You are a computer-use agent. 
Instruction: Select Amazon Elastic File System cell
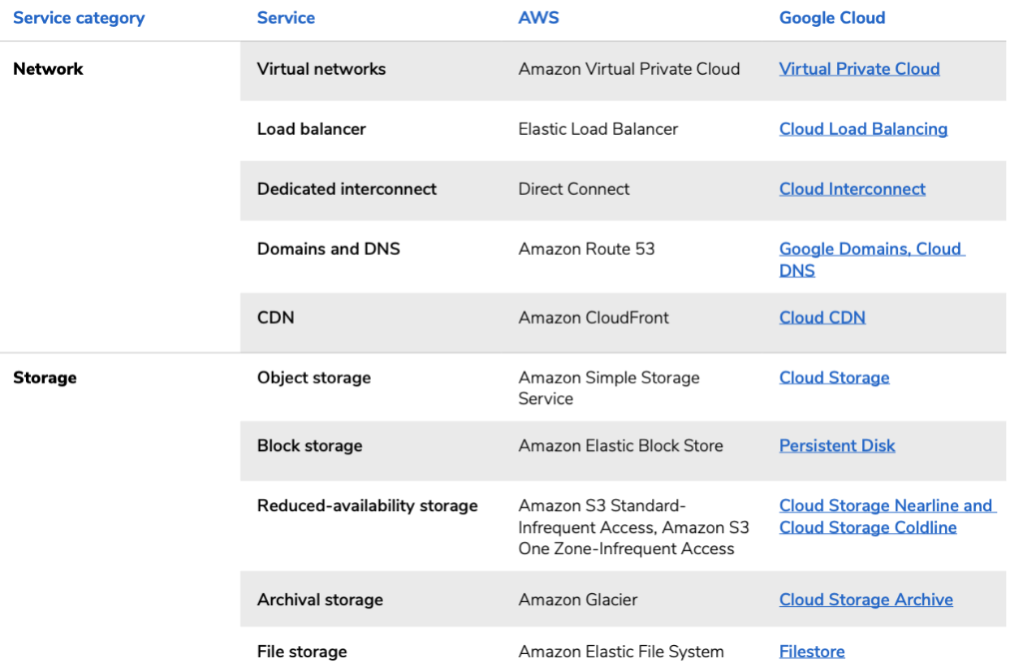point(621,652)
